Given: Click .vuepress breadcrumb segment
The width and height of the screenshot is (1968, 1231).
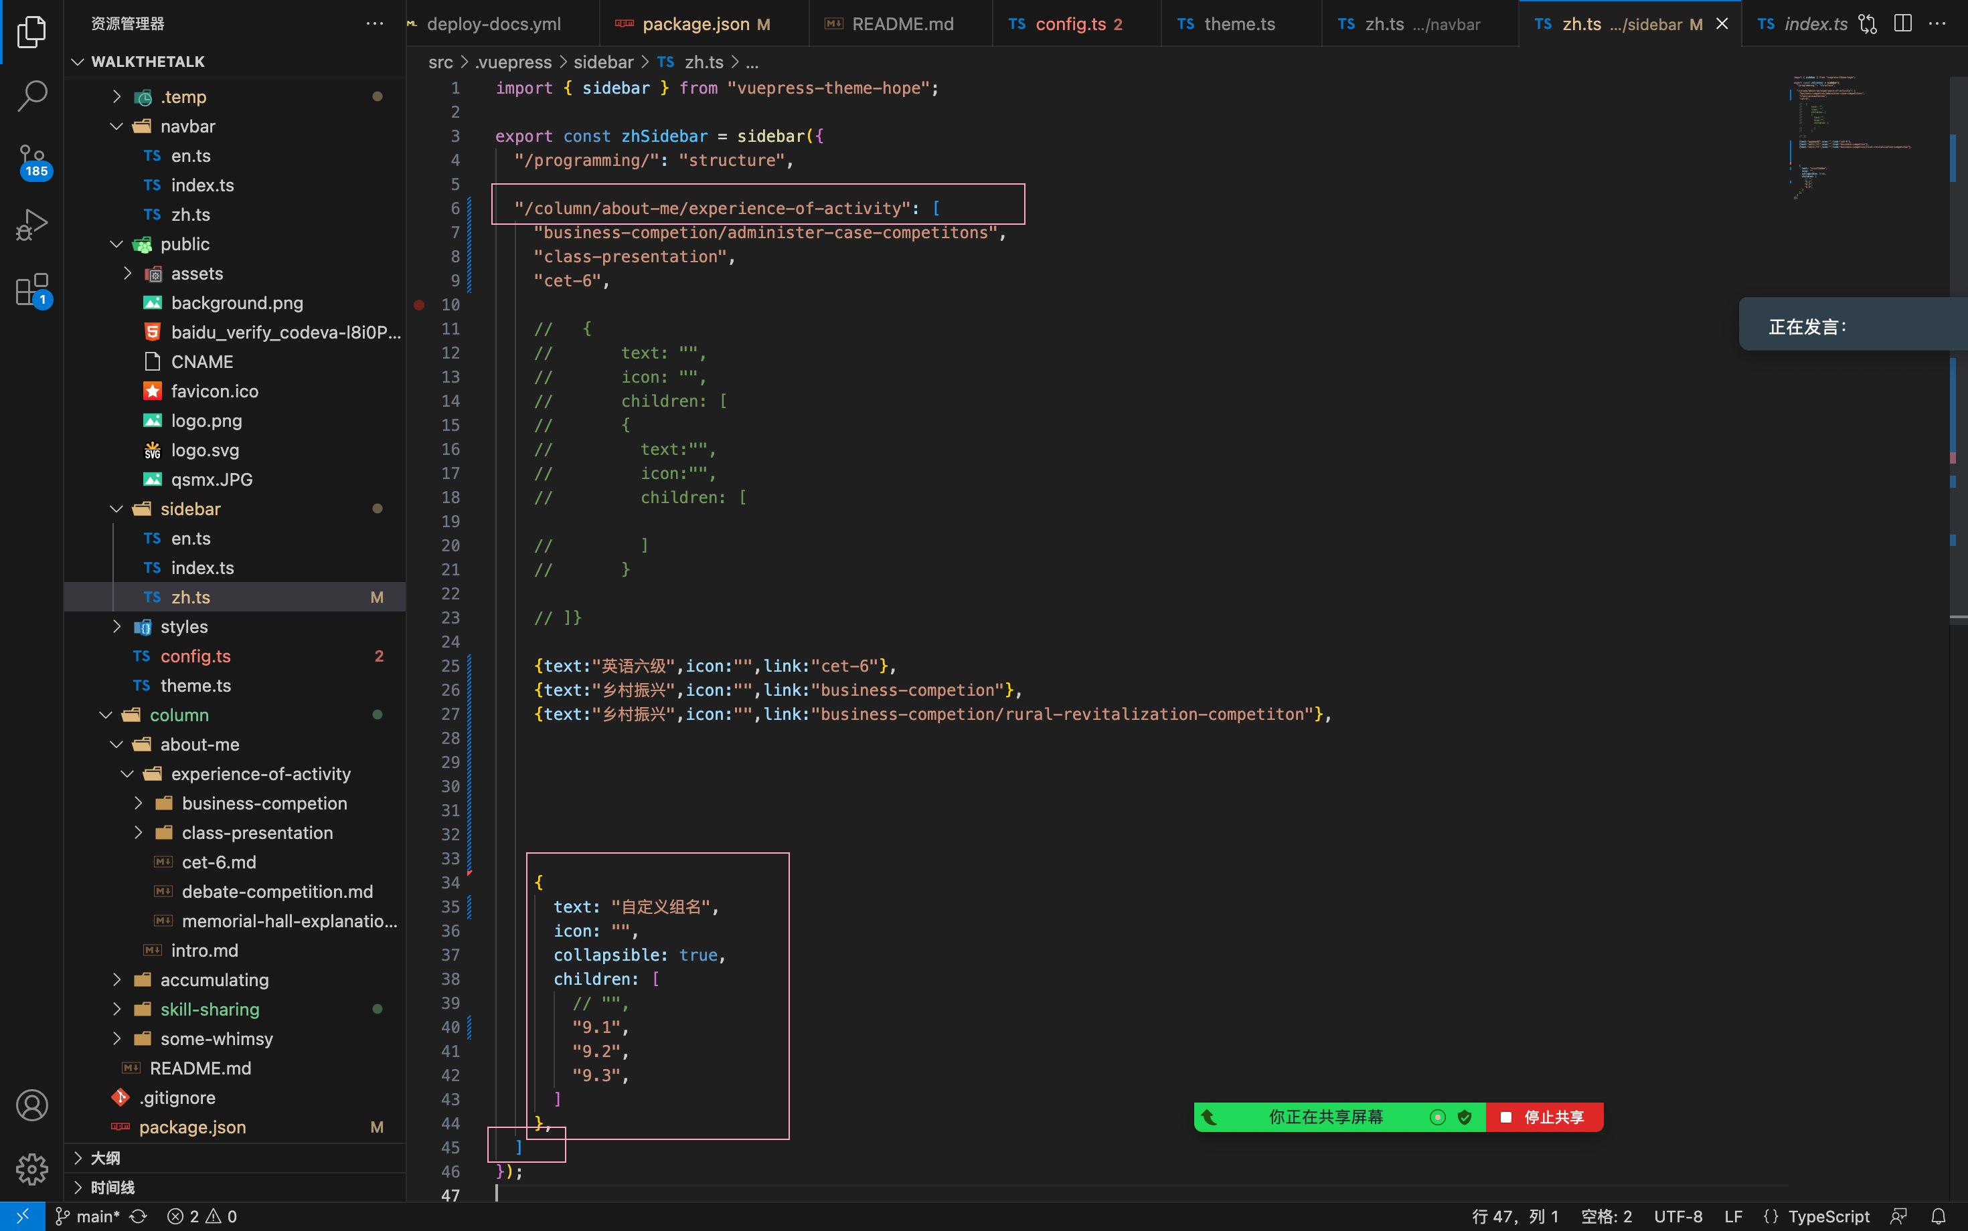Looking at the screenshot, I should (x=513, y=62).
